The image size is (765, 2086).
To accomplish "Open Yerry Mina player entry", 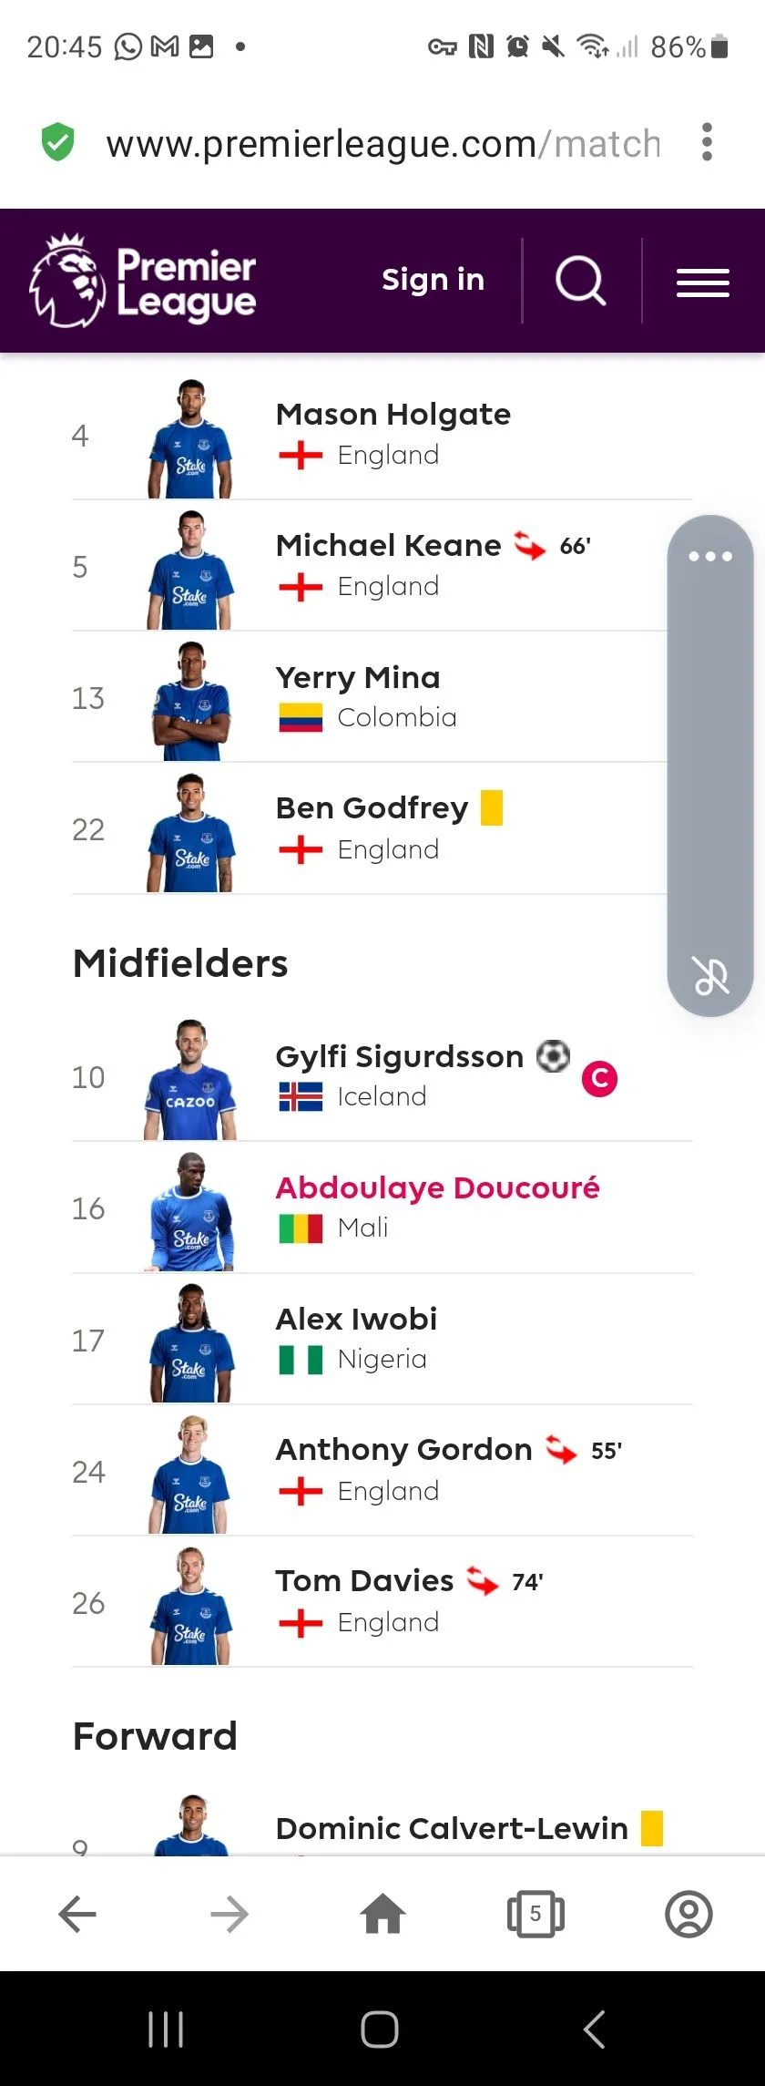I will coord(382,697).
